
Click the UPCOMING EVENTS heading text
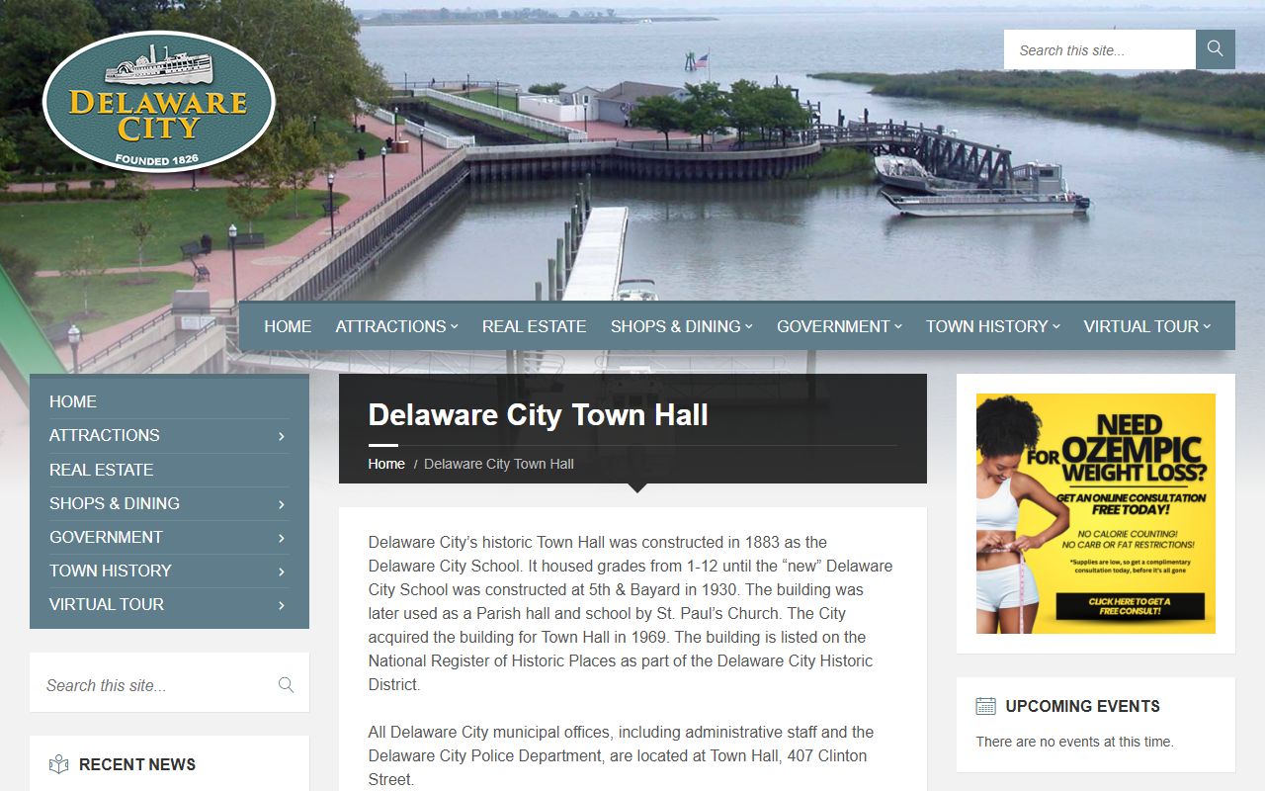tap(1083, 706)
